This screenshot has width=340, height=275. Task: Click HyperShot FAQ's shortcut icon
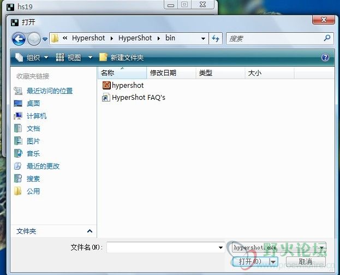pyautogui.click(x=106, y=98)
